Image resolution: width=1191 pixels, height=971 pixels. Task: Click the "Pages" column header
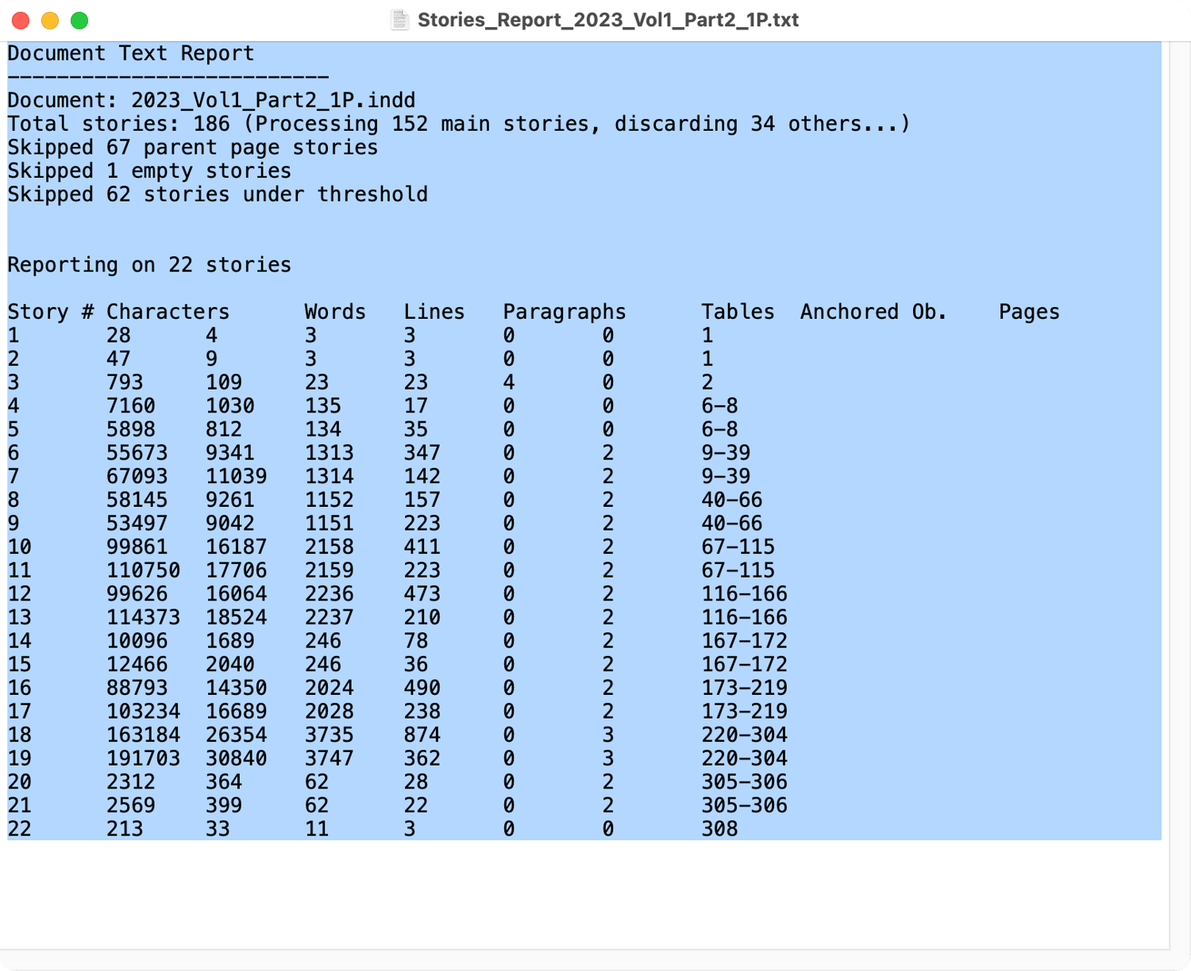pyautogui.click(x=1029, y=312)
